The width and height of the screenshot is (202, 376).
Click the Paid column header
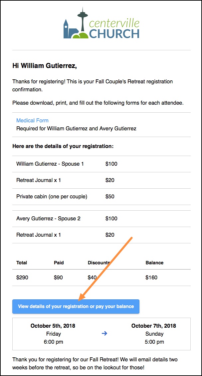(59, 263)
